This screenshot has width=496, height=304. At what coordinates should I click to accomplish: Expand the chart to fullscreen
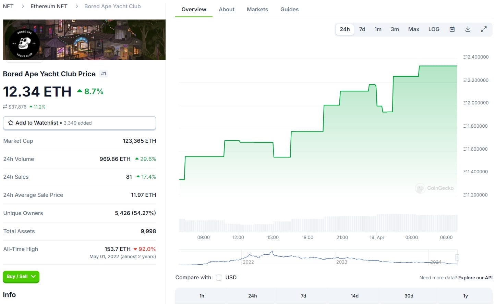pos(484,29)
